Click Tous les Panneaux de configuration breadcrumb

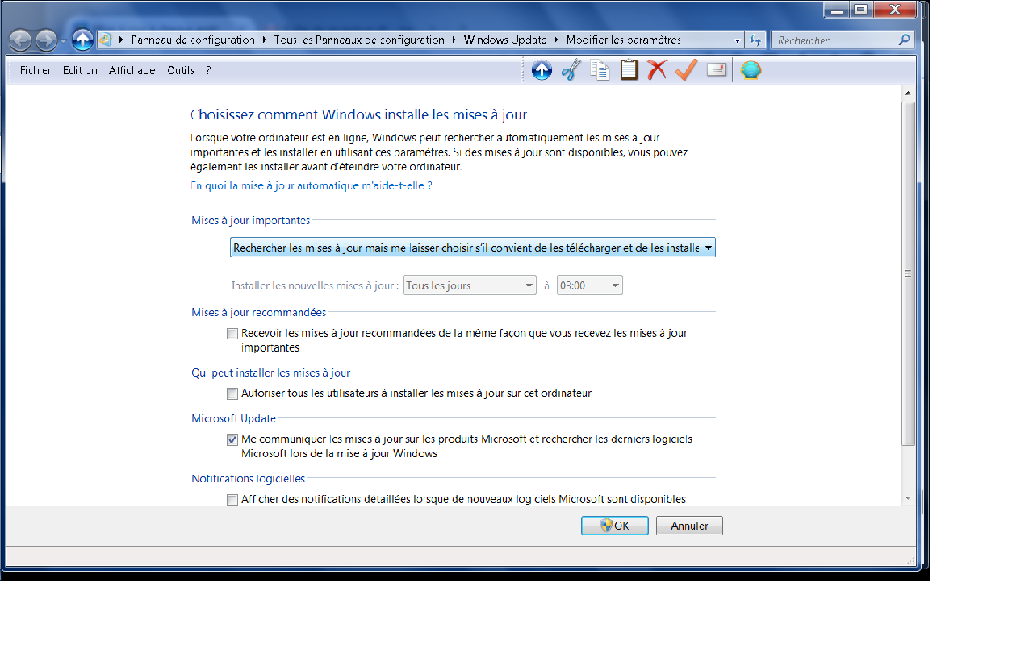(x=359, y=40)
